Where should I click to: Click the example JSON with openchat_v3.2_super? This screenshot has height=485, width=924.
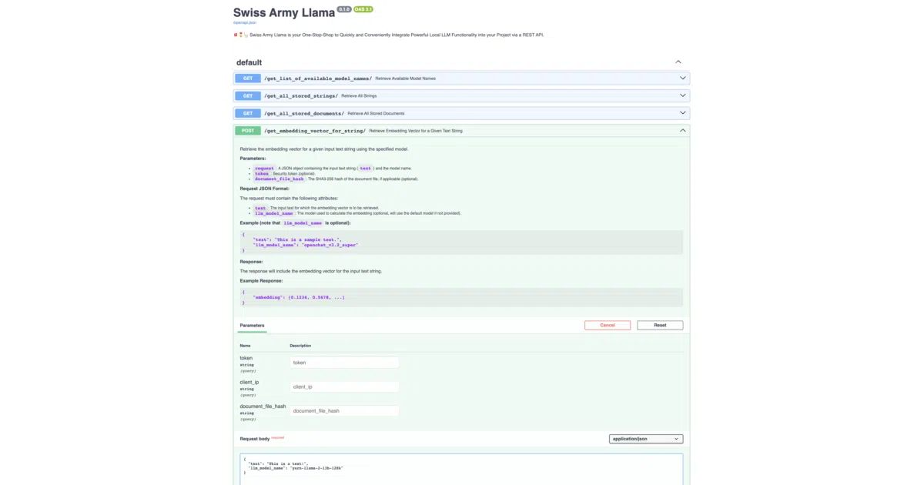[461, 242]
